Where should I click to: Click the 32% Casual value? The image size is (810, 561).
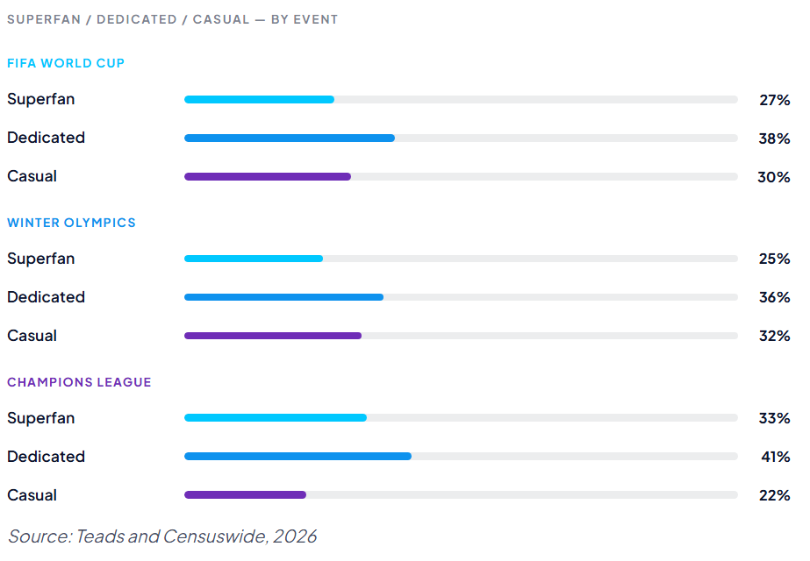774,336
